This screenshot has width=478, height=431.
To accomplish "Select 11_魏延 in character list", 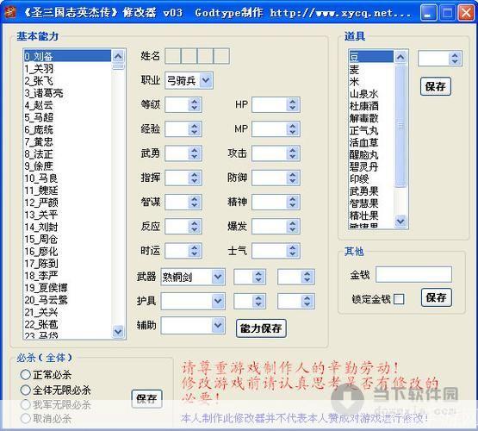I will coord(67,191).
